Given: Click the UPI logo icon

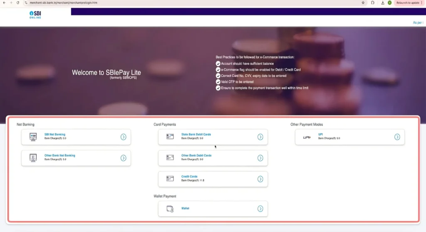Looking at the screenshot, I should click(x=307, y=137).
